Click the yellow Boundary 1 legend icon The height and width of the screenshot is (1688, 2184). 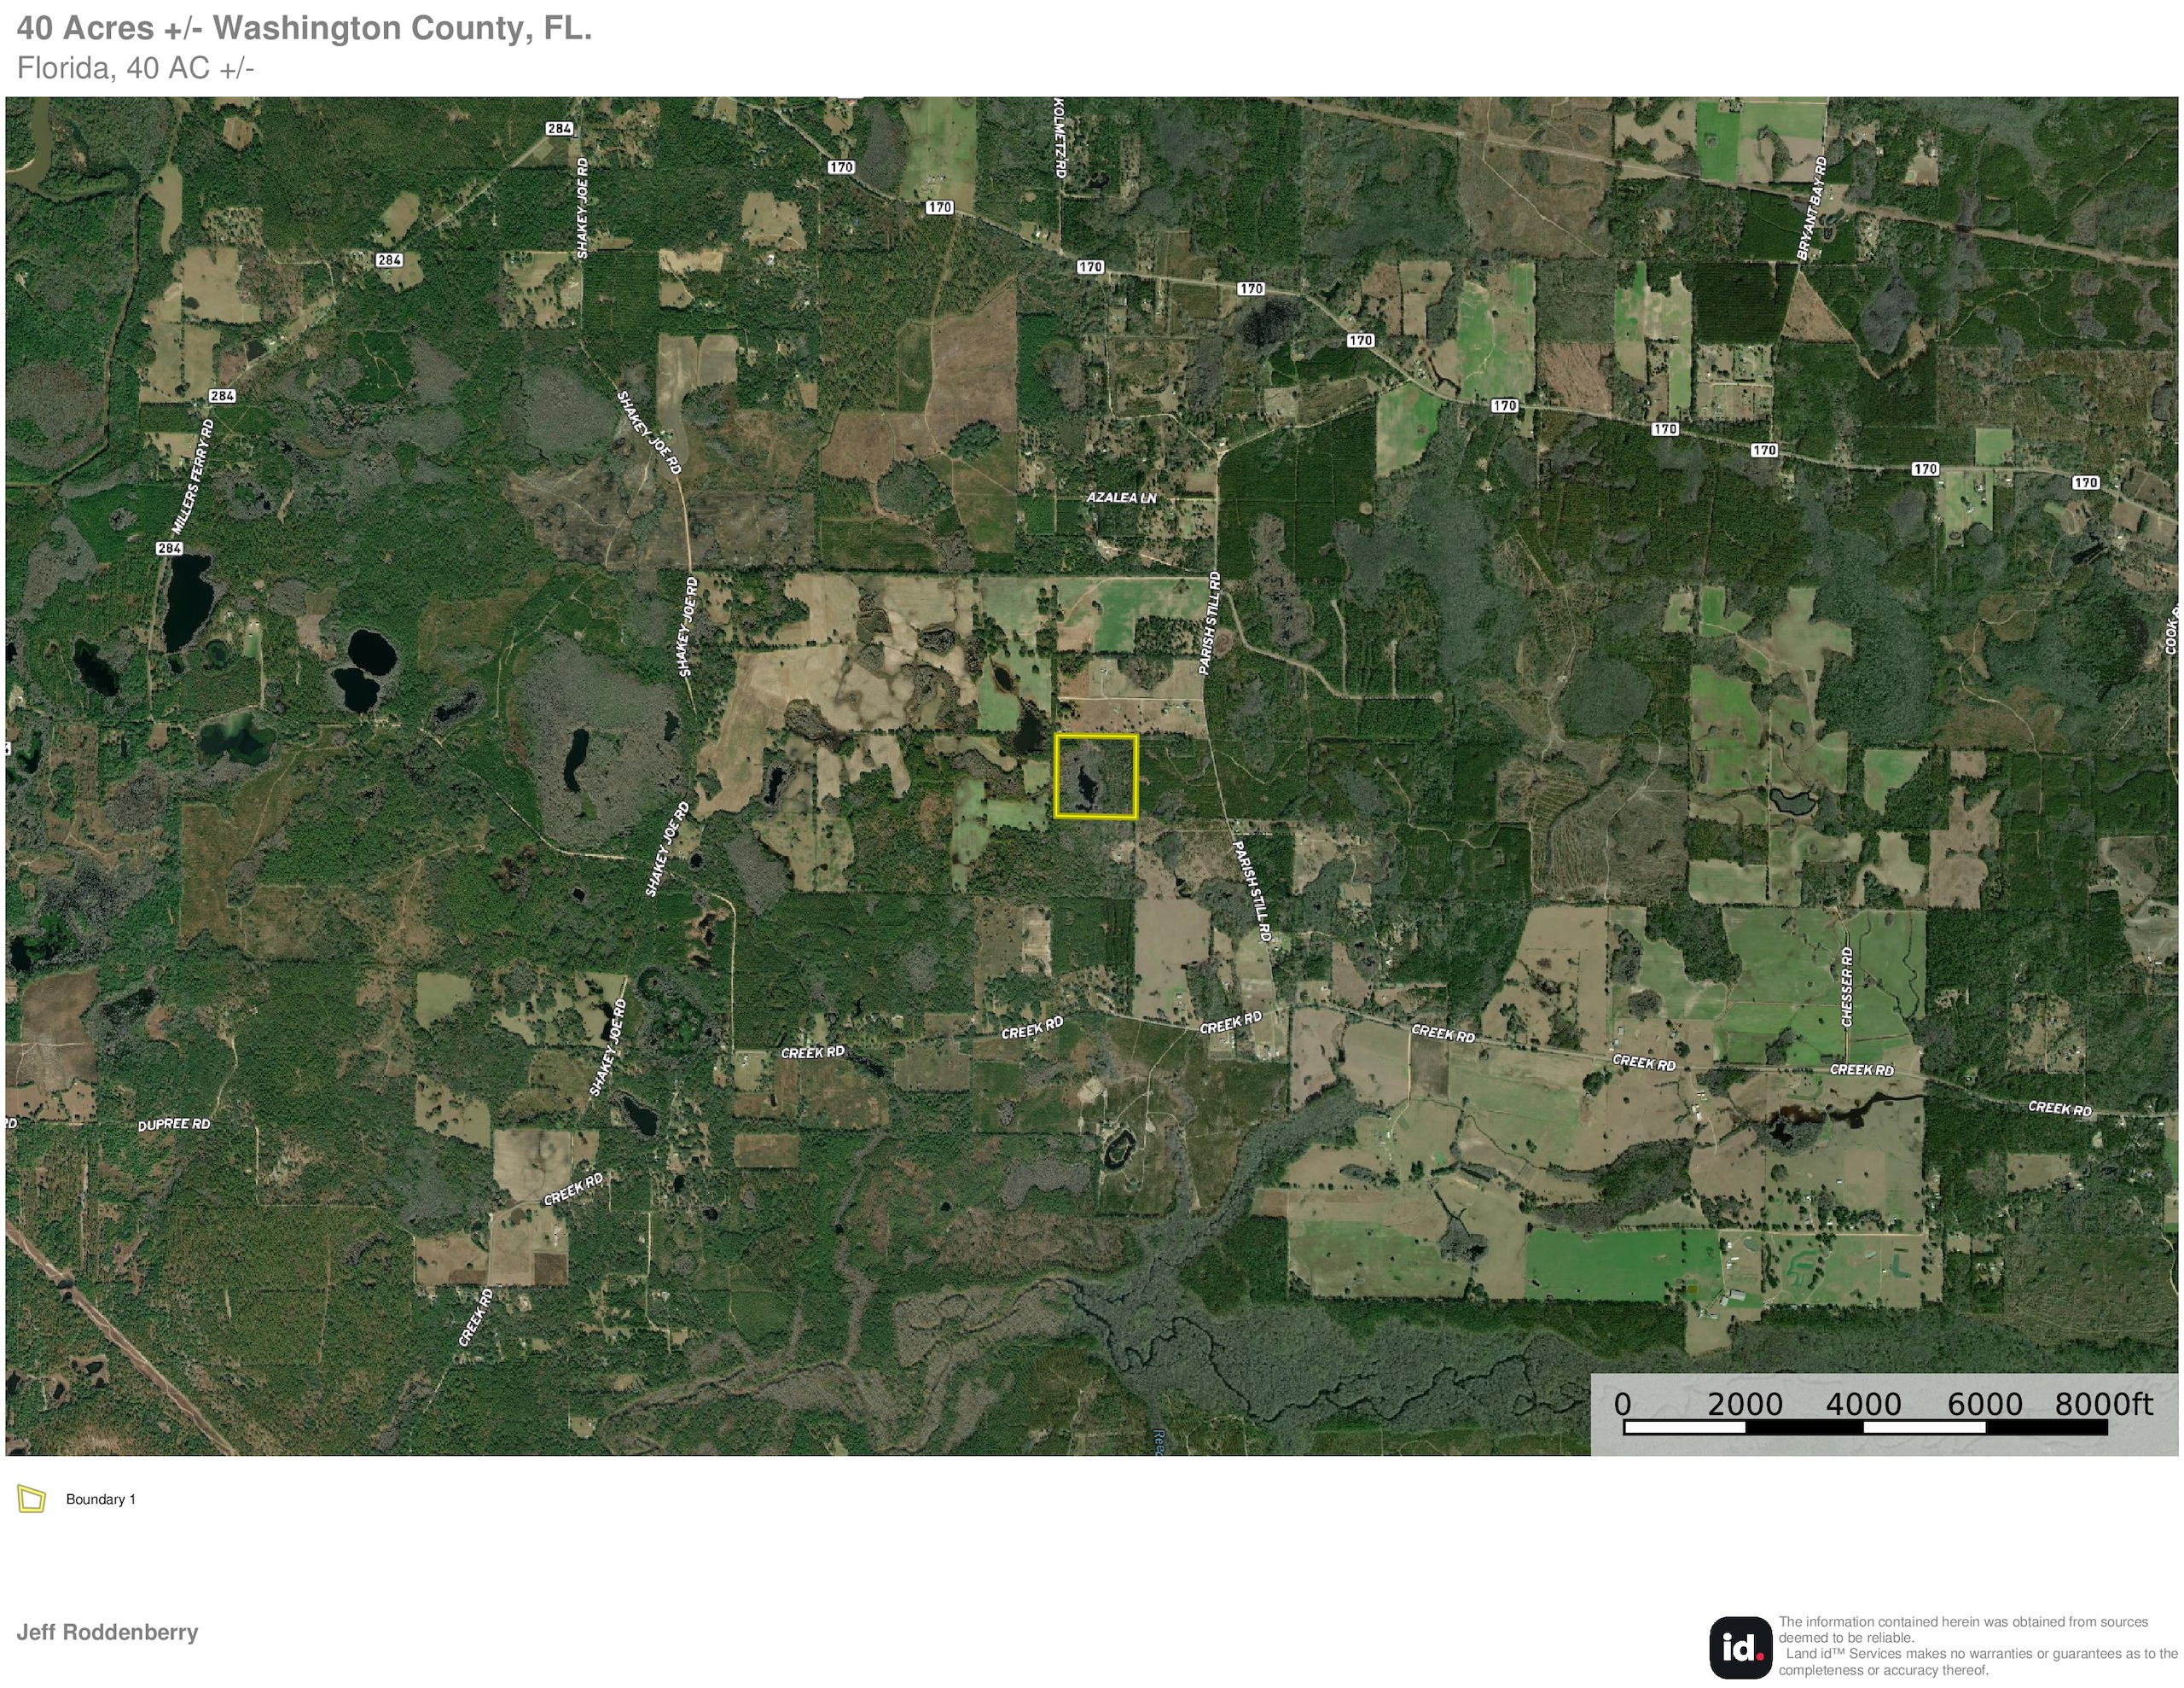point(32,1499)
